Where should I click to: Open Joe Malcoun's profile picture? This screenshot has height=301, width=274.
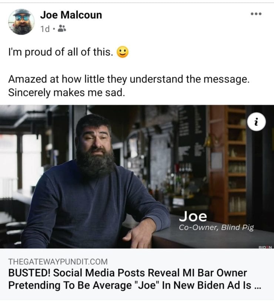click(x=21, y=22)
